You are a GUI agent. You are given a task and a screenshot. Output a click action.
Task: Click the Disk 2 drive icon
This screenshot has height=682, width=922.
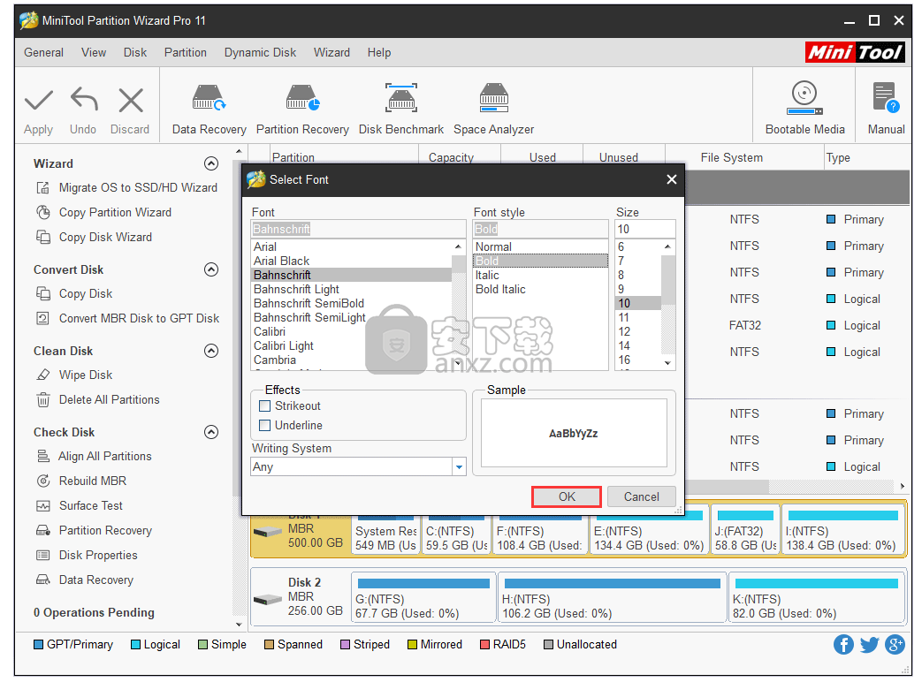tap(268, 599)
